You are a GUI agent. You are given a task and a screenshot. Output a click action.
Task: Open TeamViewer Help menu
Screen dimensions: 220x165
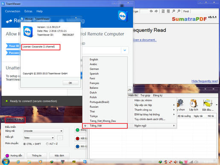pos(39,11)
